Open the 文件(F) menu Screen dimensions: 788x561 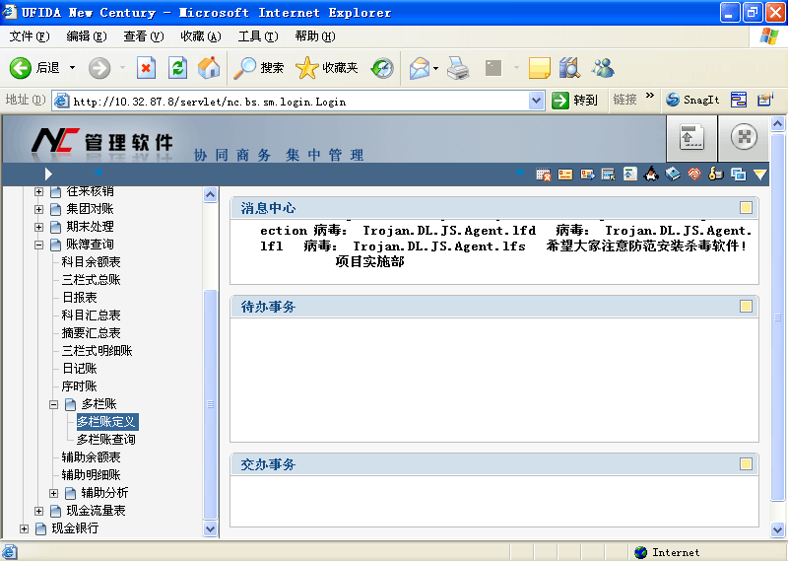coord(30,36)
